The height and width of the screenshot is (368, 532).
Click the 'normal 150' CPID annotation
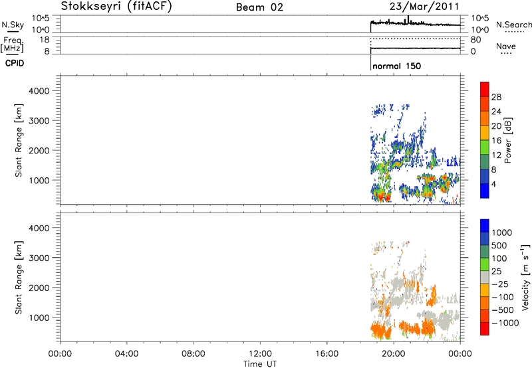[x=396, y=66]
